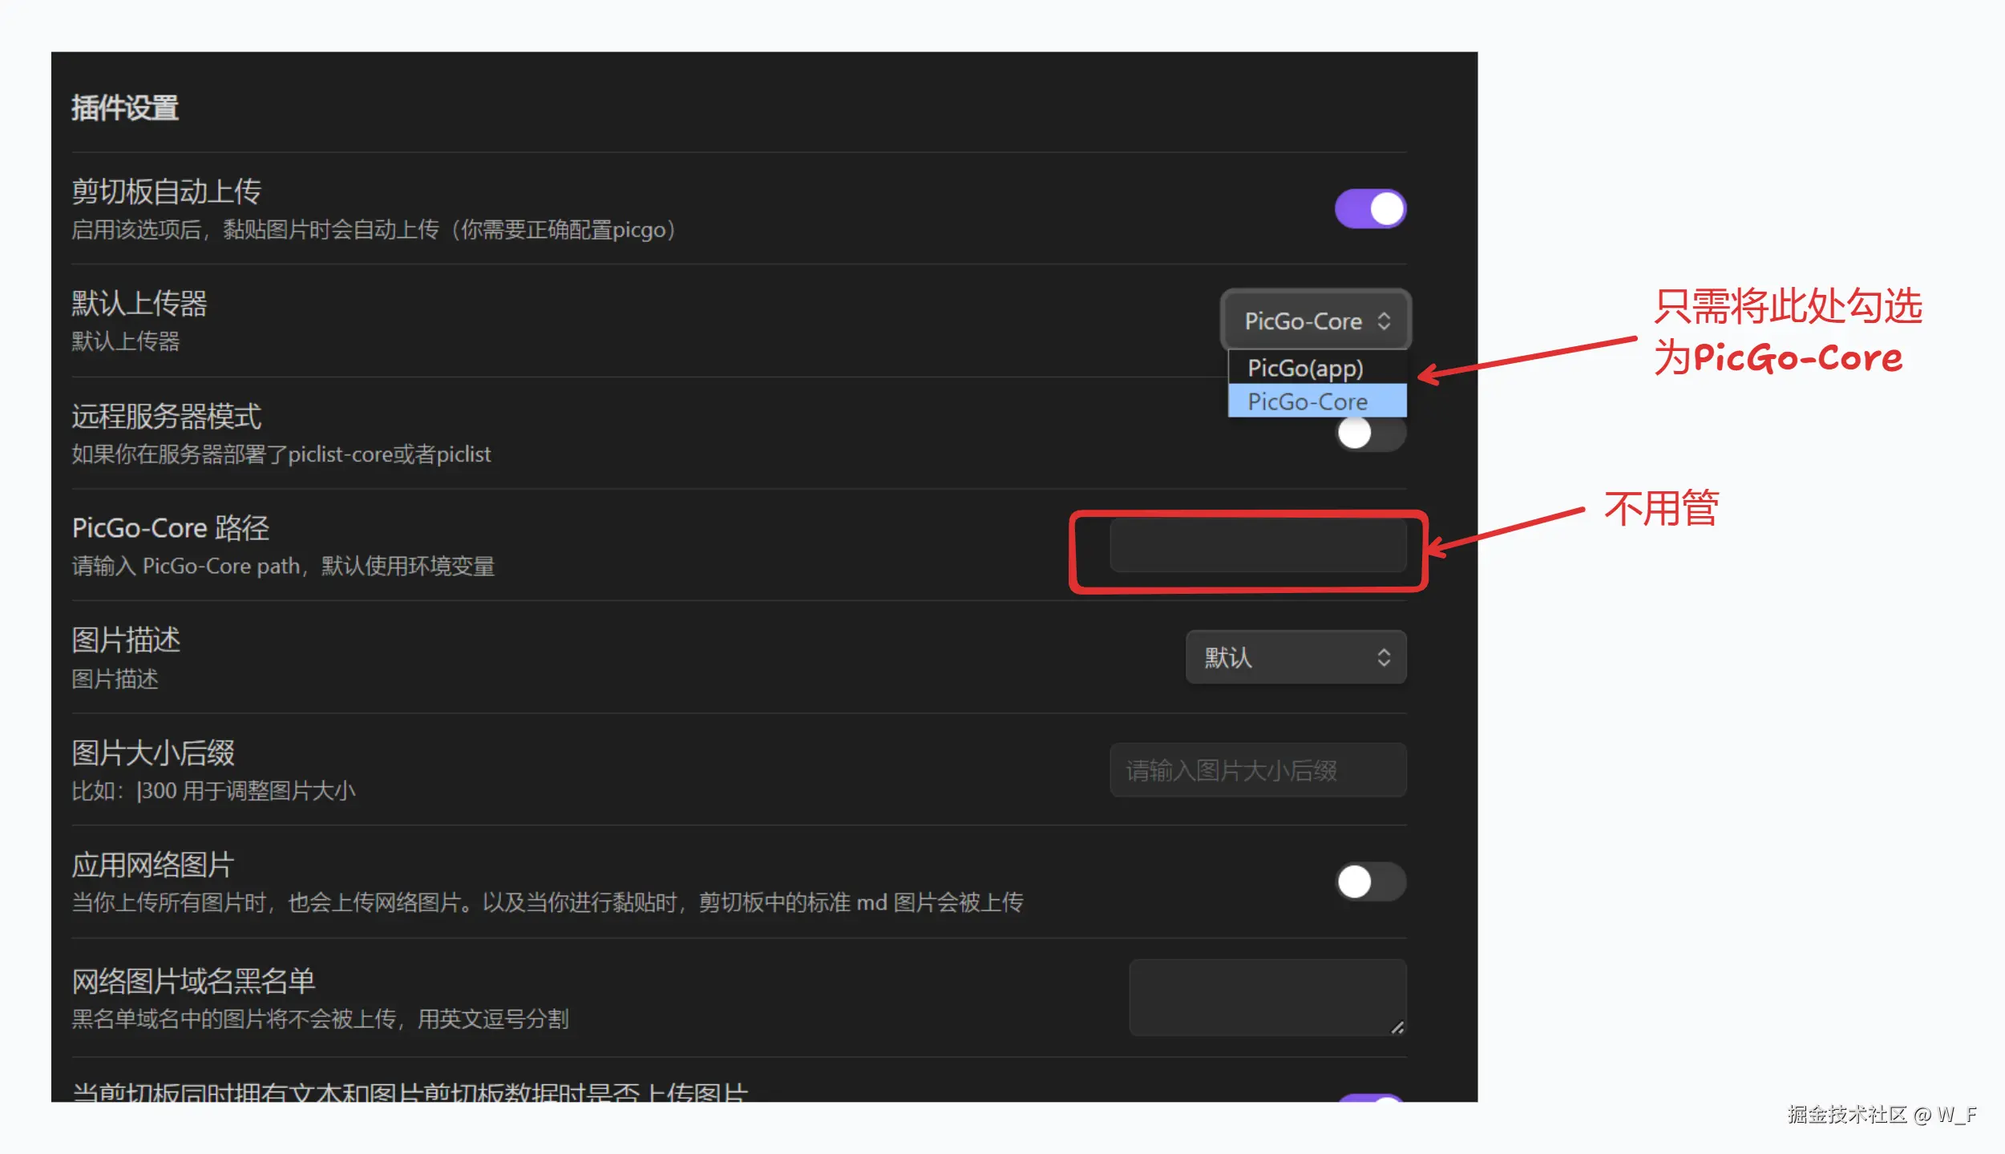Toggle the 剪切板自动上传 switch off
2005x1154 pixels.
click(1370, 209)
